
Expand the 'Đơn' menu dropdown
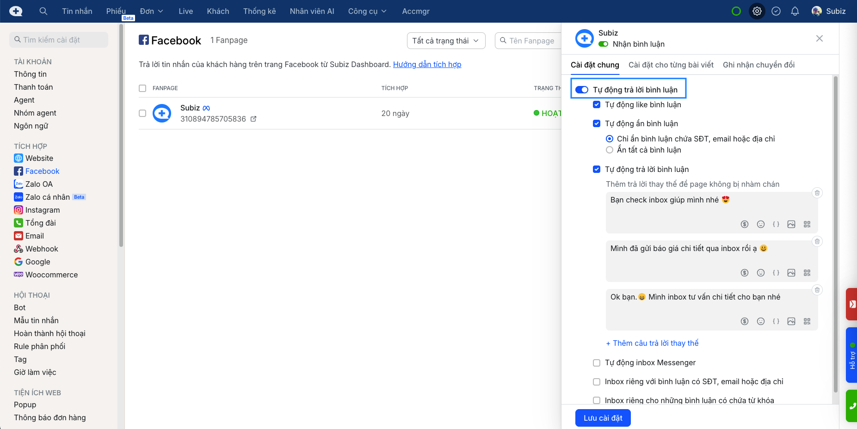pyautogui.click(x=151, y=11)
